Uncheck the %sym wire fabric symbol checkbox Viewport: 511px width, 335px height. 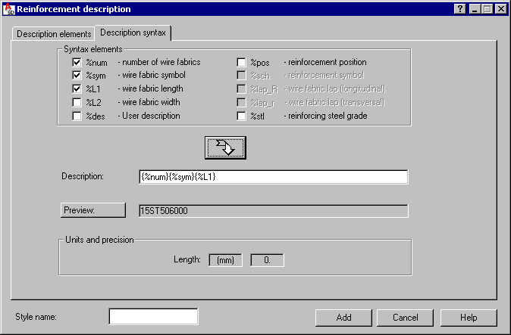(77, 76)
